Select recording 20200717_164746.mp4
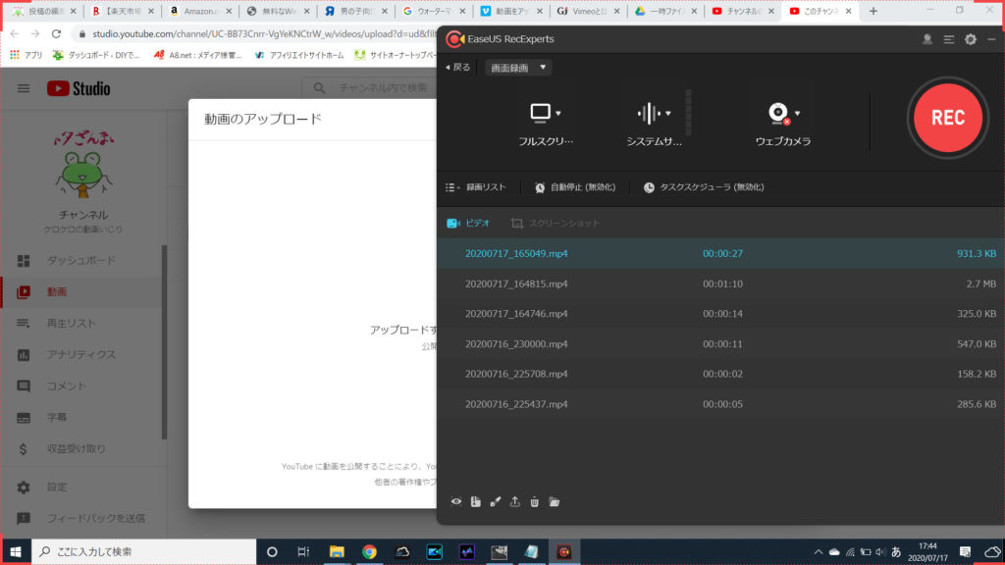This screenshot has height=565, width=1005. coord(720,314)
